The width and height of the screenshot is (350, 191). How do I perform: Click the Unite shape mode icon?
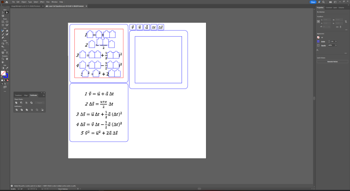click(x=16, y=102)
